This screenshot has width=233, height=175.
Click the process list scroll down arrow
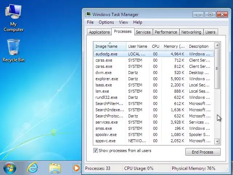click(x=217, y=141)
